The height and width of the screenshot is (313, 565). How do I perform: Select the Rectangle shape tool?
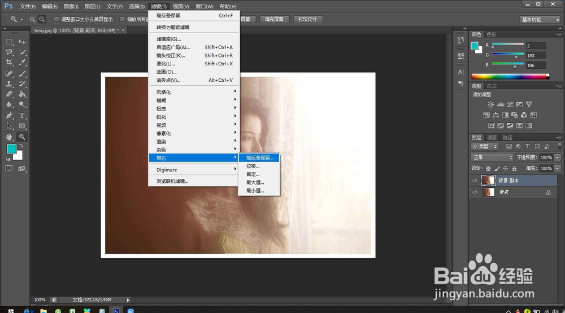(x=22, y=126)
